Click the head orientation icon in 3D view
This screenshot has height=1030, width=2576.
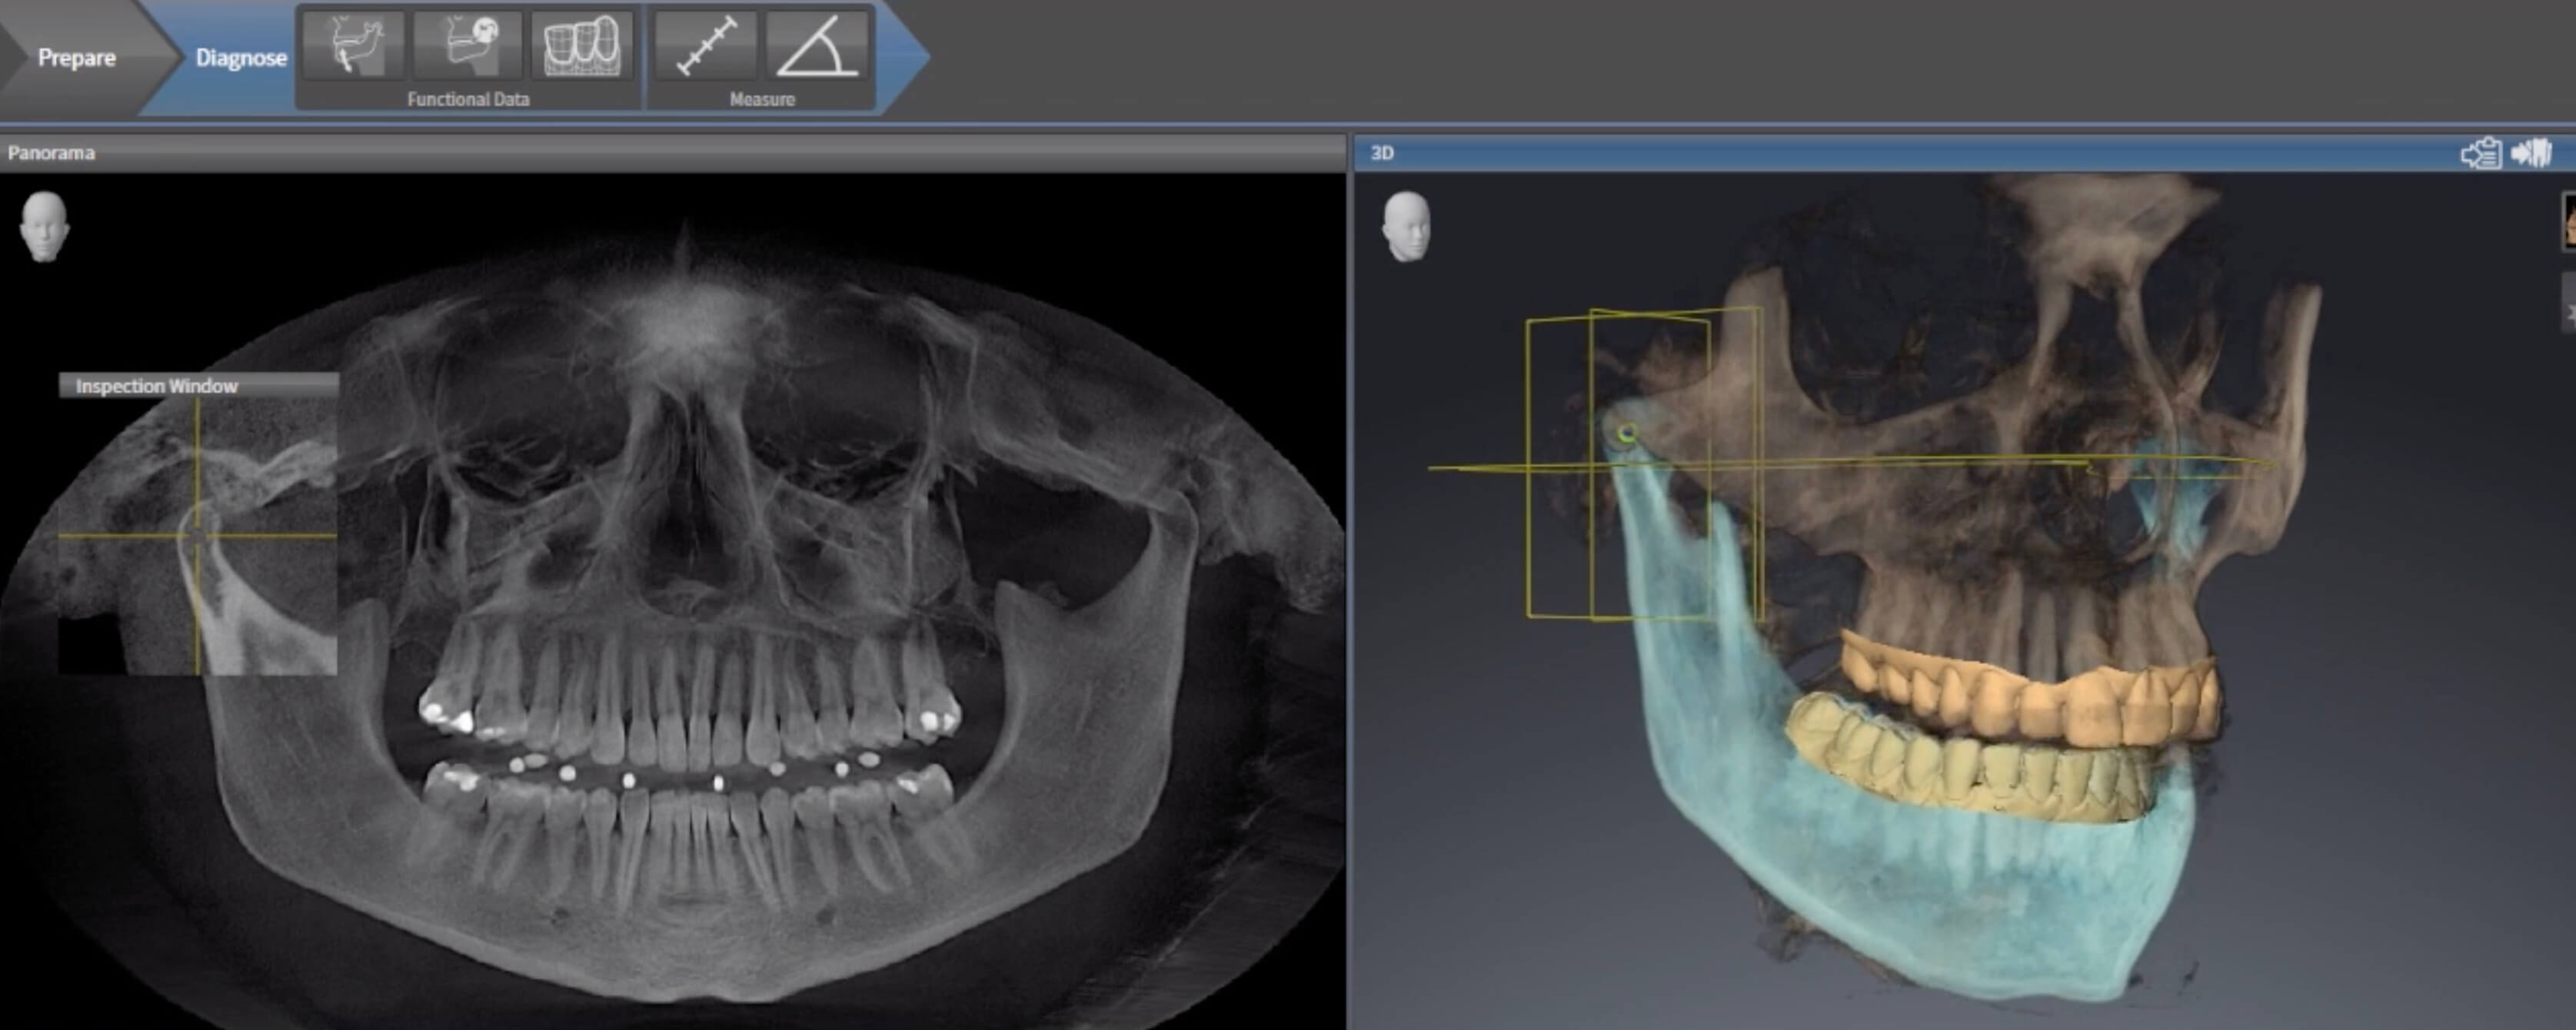1406,227
